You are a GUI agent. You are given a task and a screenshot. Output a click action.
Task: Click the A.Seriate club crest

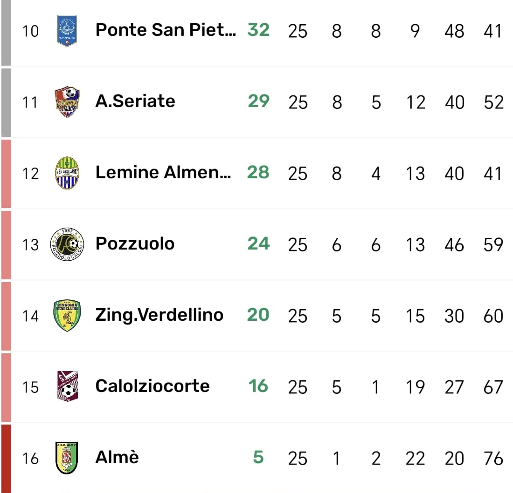click(67, 101)
